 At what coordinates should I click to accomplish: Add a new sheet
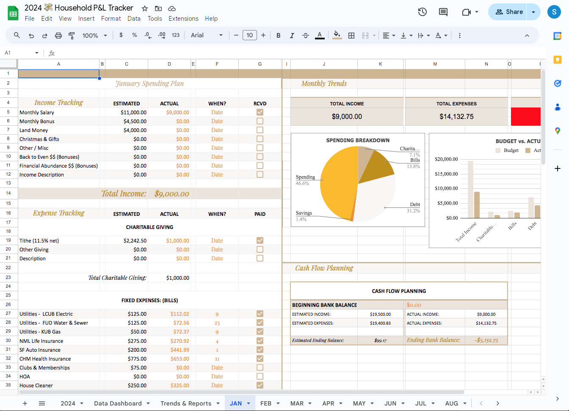point(25,403)
